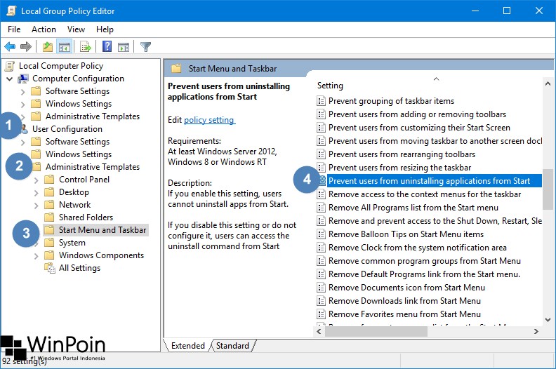Image resolution: width=556 pixels, height=369 pixels.
Task: Toggle Show/Hide Console Tree toolbar icon
Action: point(64,46)
